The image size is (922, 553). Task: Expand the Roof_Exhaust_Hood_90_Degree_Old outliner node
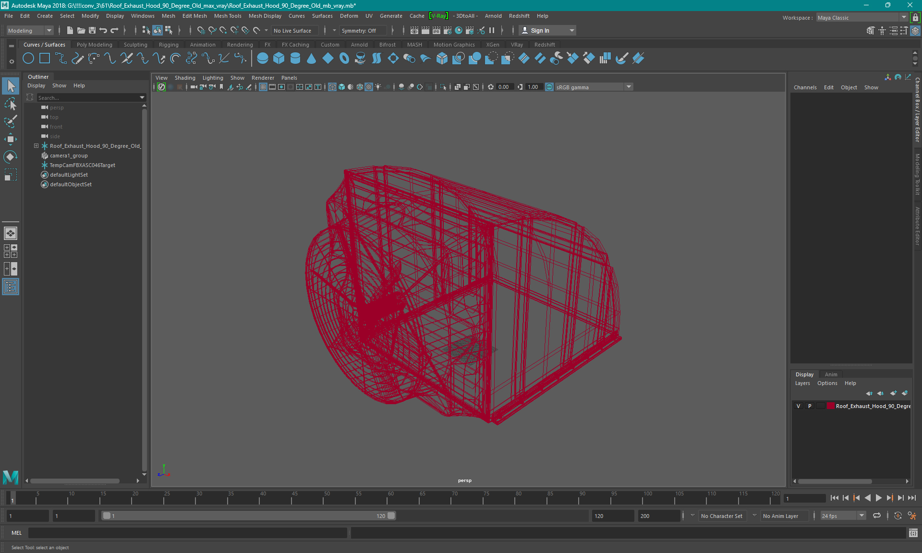36,145
